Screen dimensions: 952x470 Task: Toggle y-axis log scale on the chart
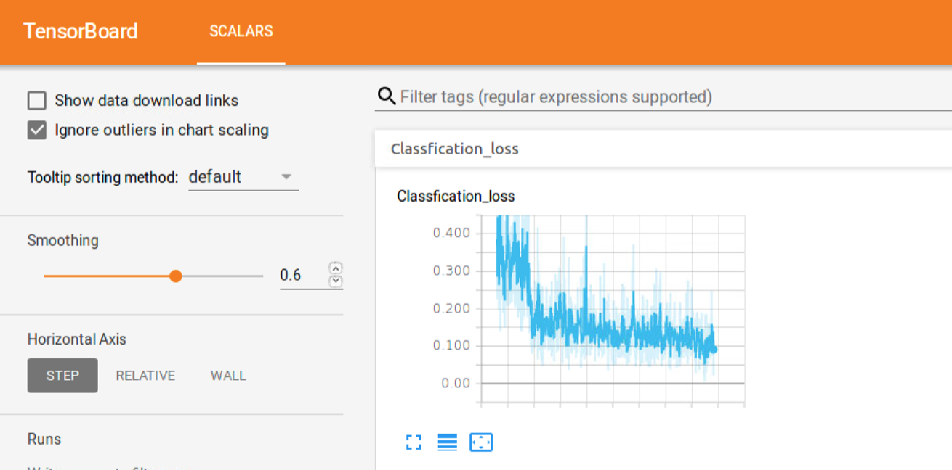point(447,442)
